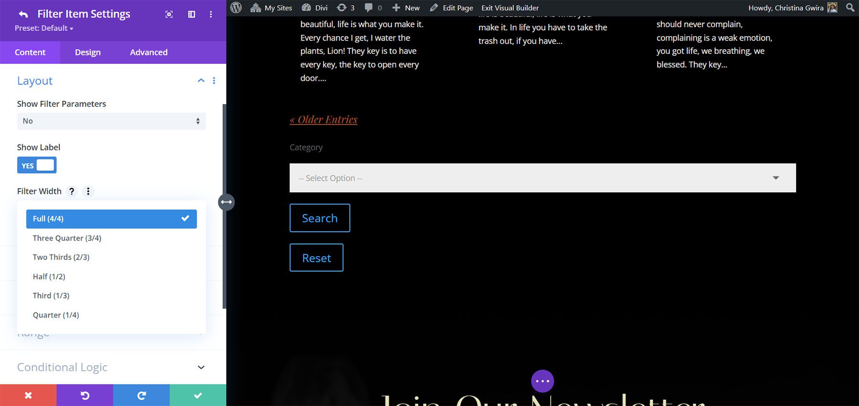Click the admin bar search magnifier icon
Viewport: 859px width, 406px height.
click(850, 8)
